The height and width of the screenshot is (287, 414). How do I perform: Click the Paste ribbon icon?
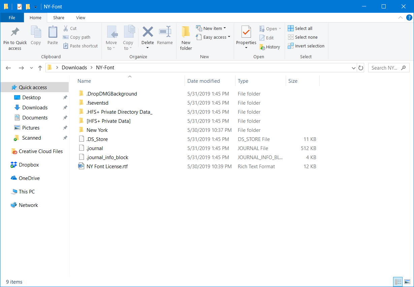pyautogui.click(x=53, y=32)
